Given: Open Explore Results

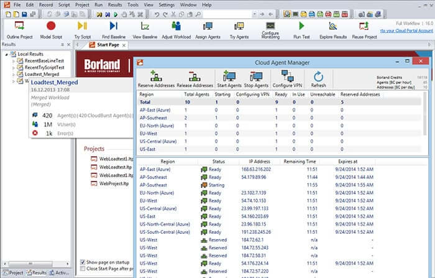Looking at the screenshot, I should 333,26.
